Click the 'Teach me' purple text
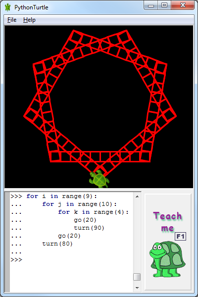Image resolution: width=198 pixels, height=297 pixels. [x=167, y=222]
